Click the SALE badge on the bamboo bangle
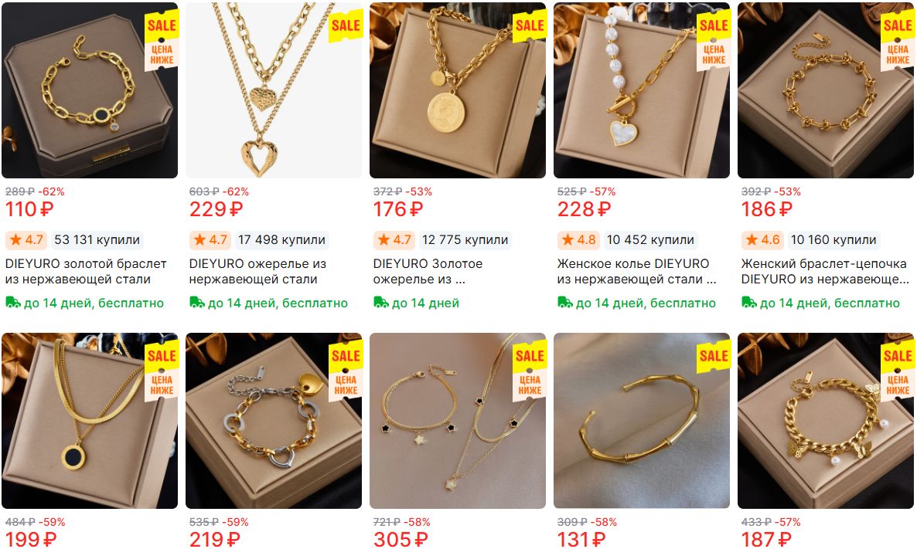The width and height of the screenshot is (917, 549). coord(714,356)
